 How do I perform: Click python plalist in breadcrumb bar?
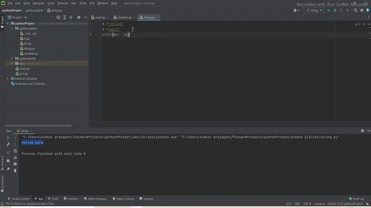[34, 10]
